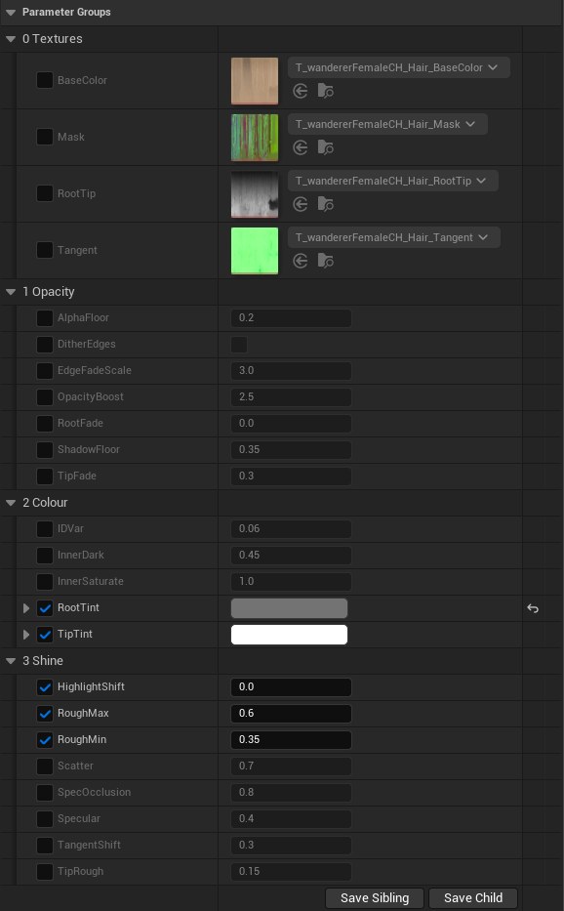Image resolution: width=564 pixels, height=911 pixels.
Task: Uncheck the RoughMax override checkbox
Action: 45,714
